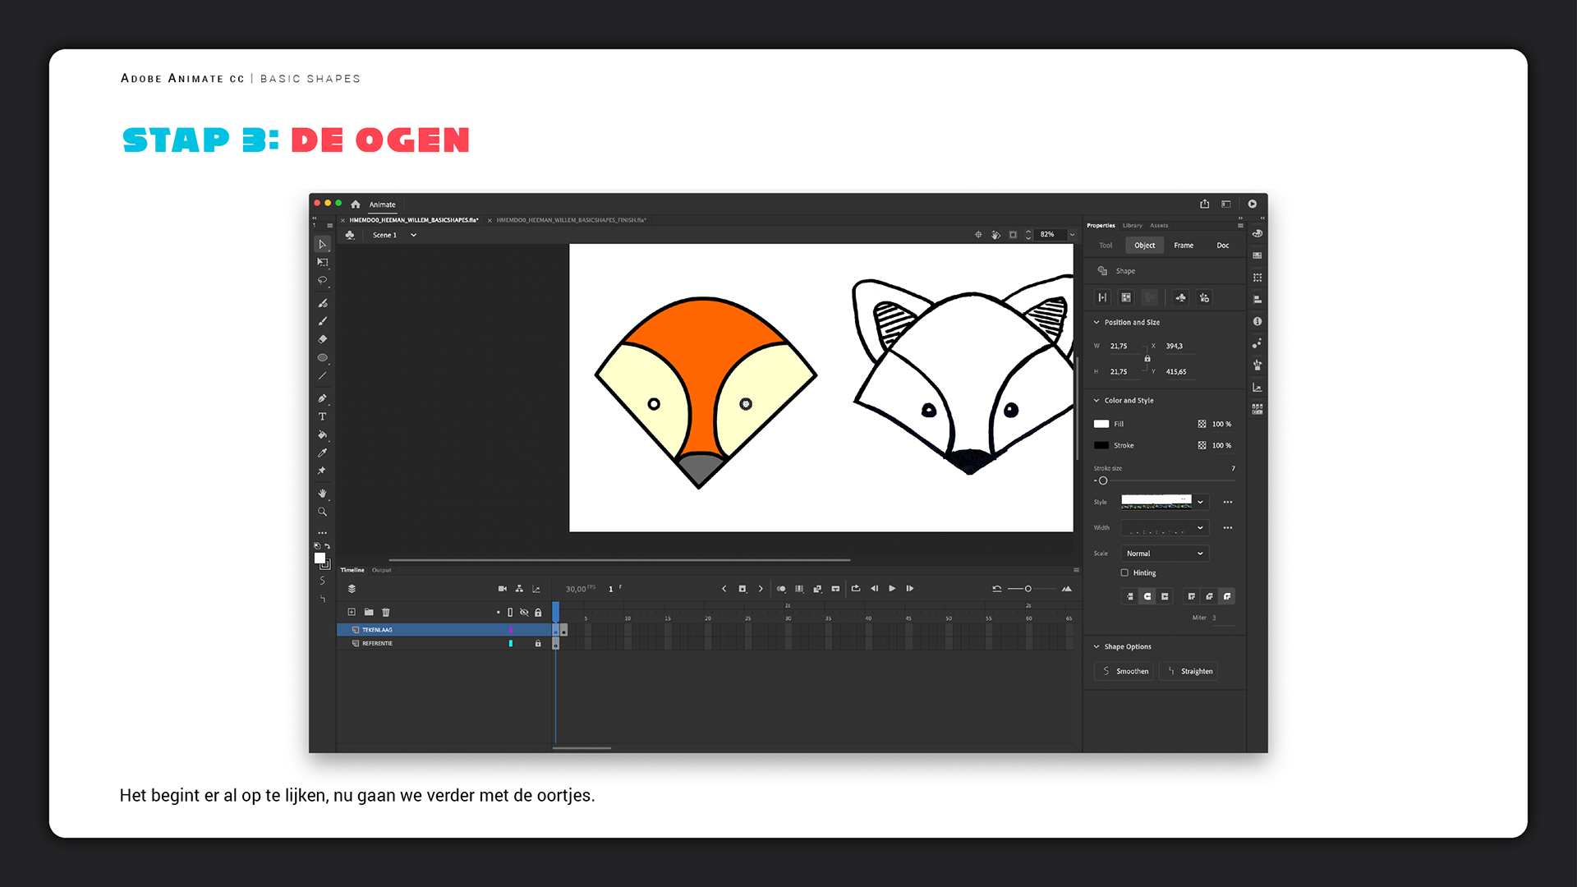Click the Straighten button
The width and height of the screenshot is (1577, 887).
pos(1188,671)
